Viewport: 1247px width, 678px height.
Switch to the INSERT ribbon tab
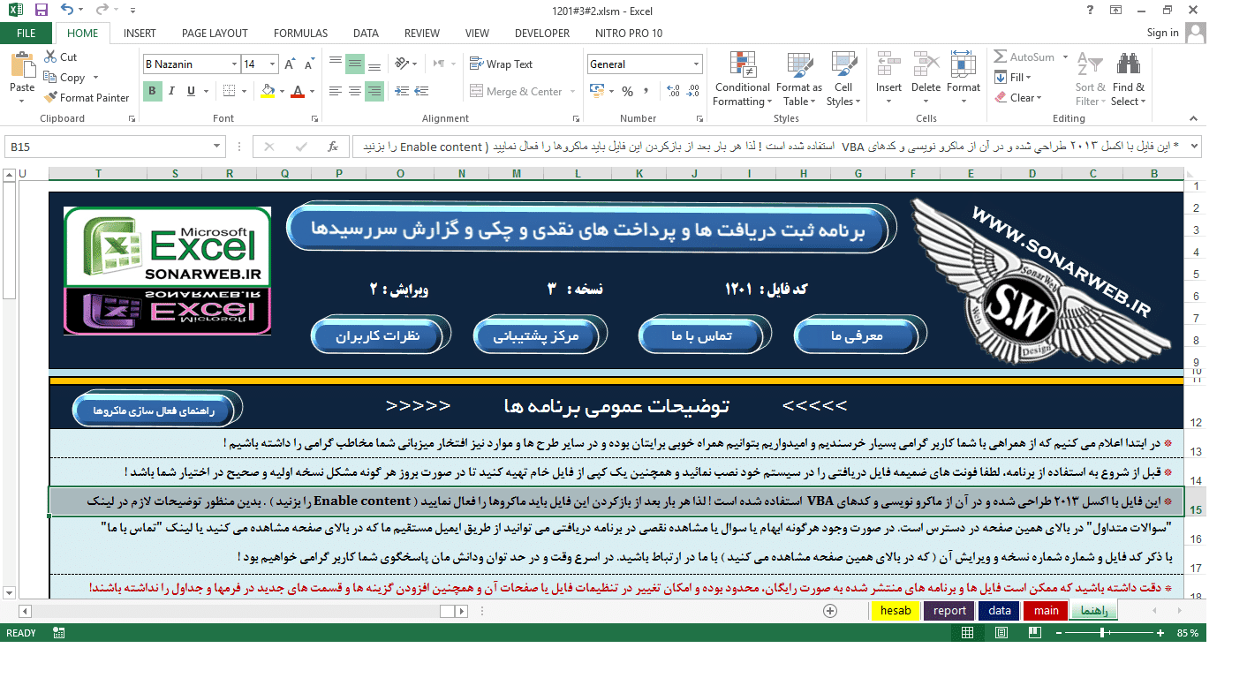pos(140,34)
